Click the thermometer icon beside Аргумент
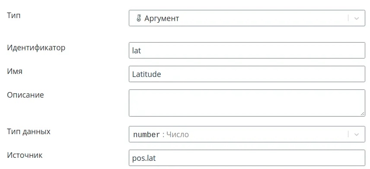Image resolution: width=370 pixels, height=169 pixels. pyautogui.click(x=139, y=18)
